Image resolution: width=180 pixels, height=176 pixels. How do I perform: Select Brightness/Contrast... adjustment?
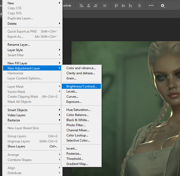coord(81,86)
